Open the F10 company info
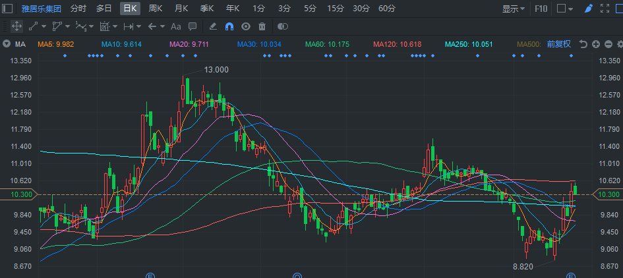The width and height of the screenshot is (623, 278). [541, 9]
